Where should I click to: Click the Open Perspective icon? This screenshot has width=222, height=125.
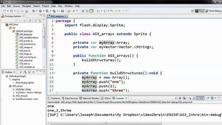point(193,11)
